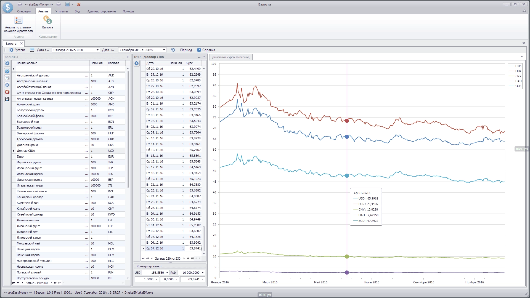This screenshot has height=298, width=530.
Task: Open the akaEasyMoney dollar application menu
Action: click(8, 7)
